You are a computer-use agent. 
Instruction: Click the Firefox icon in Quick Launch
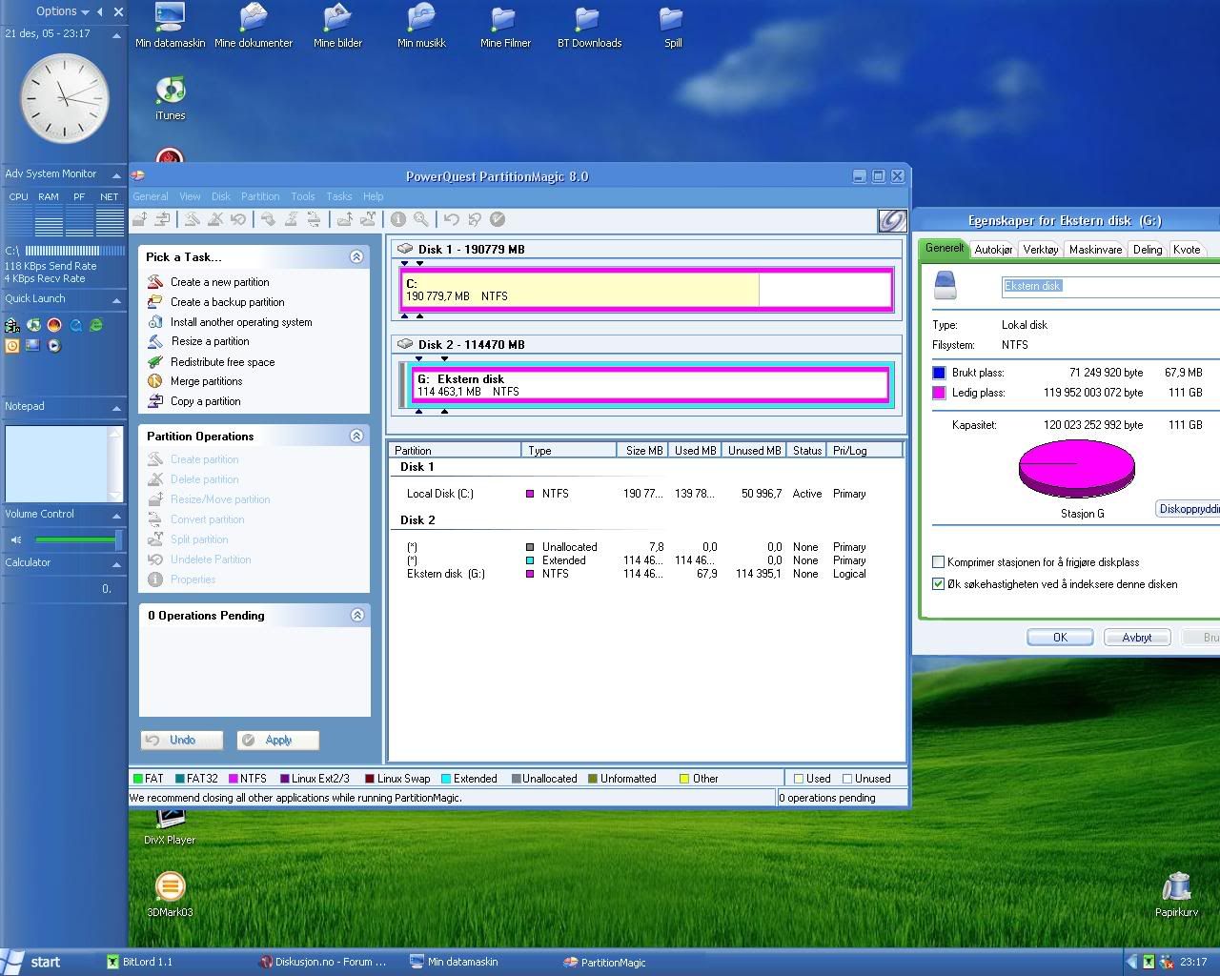point(54,325)
